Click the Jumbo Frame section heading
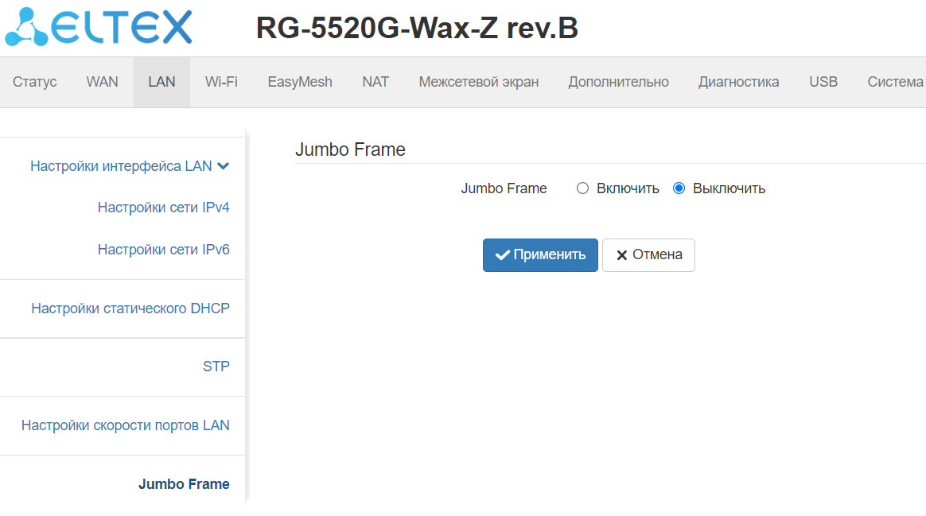 (350, 149)
